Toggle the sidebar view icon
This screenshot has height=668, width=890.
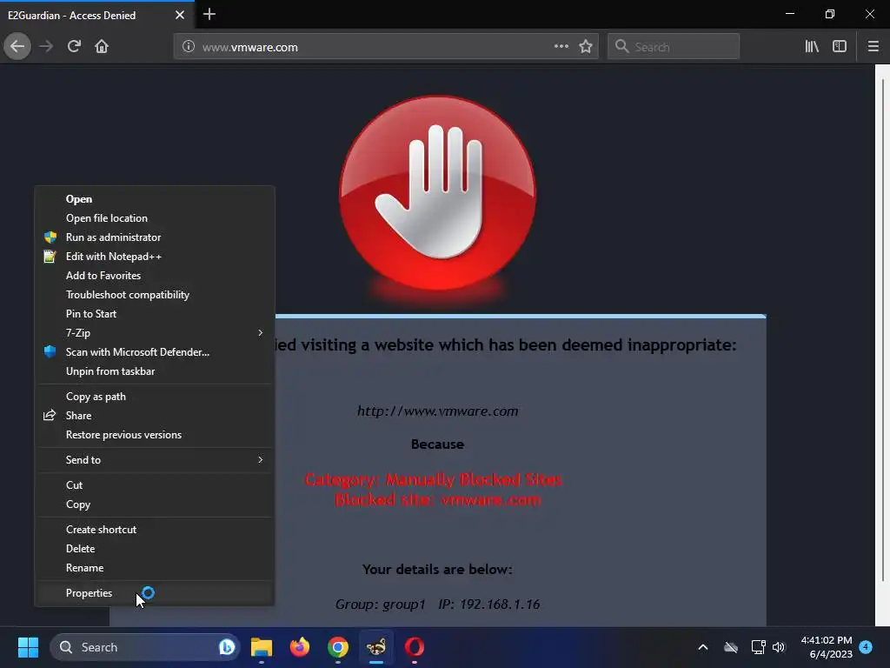point(840,47)
